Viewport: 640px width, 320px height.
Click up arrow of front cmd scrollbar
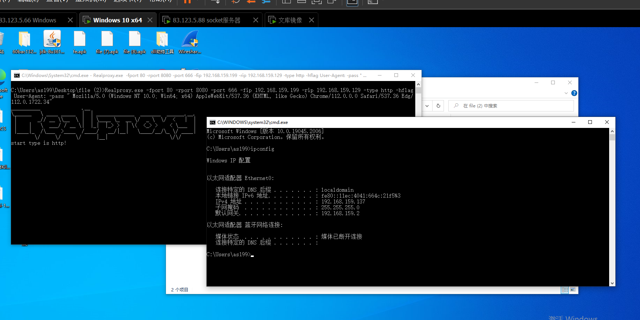[x=612, y=131]
